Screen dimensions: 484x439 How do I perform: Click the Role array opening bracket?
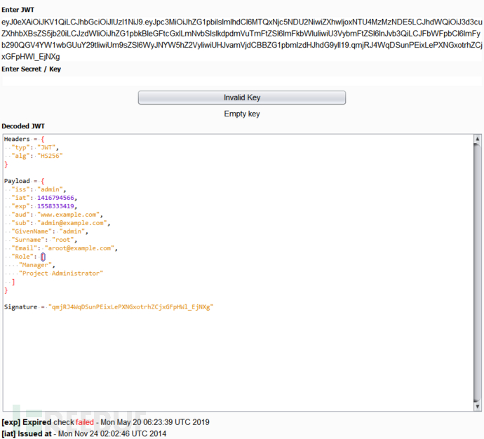pyautogui.click(x=43, y=257)
